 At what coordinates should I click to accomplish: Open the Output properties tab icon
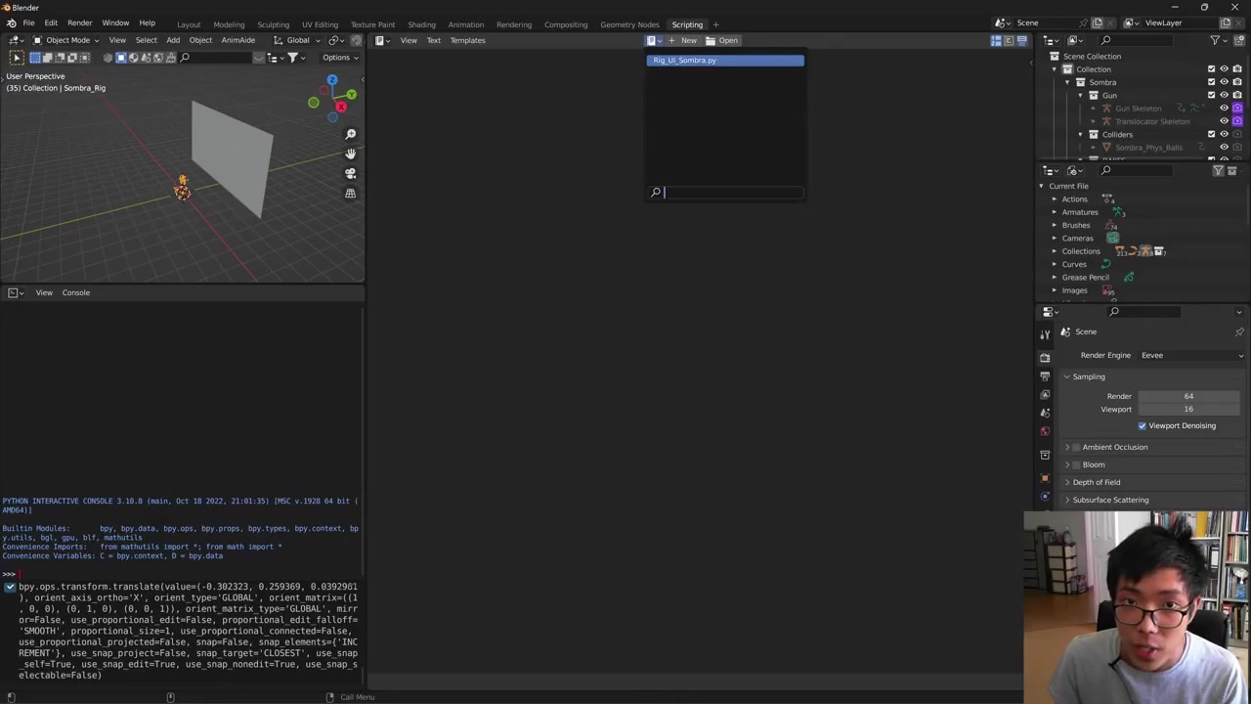1045,375
